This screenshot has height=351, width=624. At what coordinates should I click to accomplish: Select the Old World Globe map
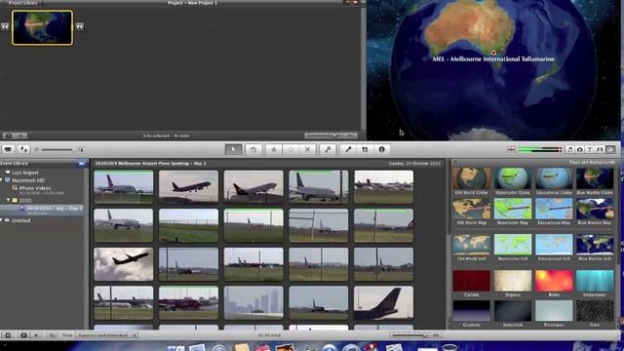click(471, 177)
